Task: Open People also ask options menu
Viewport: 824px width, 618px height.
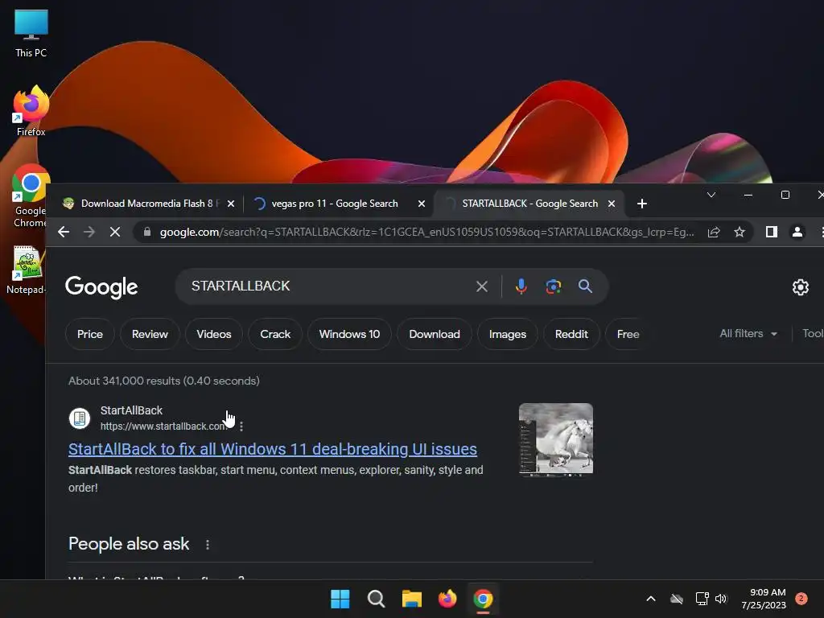Action: point(208,545)
